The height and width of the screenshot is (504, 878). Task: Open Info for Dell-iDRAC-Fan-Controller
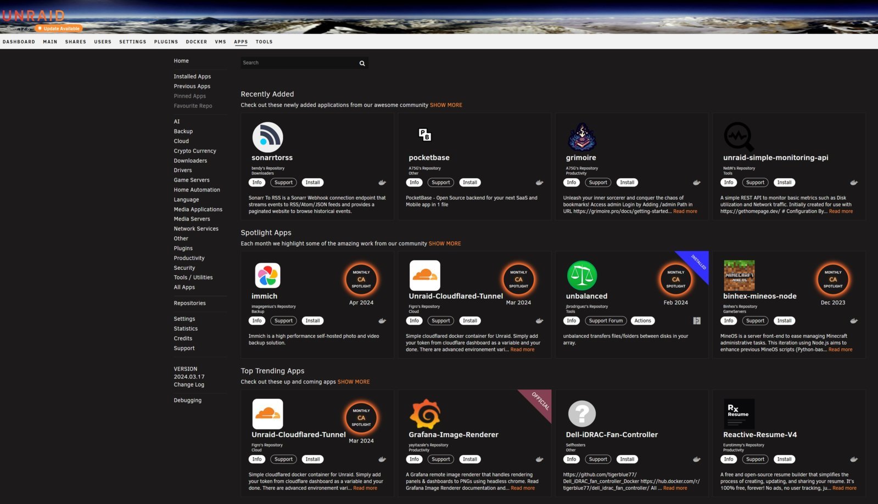click(571, 460)
